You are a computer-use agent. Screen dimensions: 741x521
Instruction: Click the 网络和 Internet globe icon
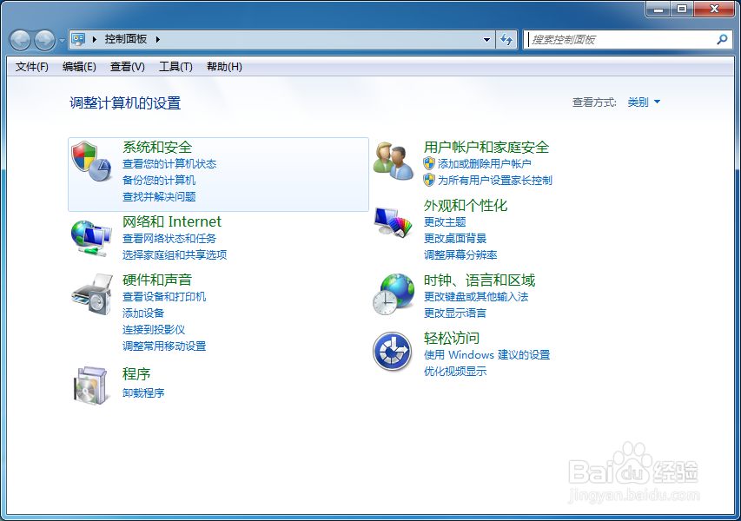(91, 238)
